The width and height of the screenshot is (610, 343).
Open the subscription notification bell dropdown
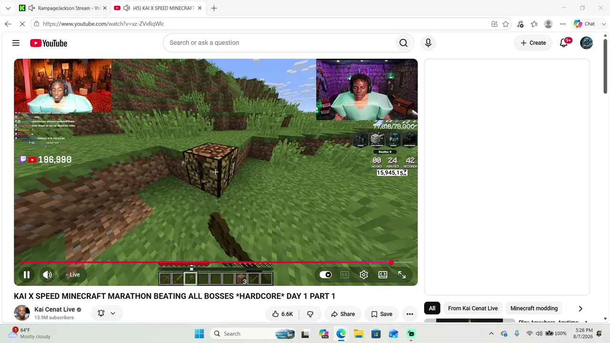coord(106,313)
